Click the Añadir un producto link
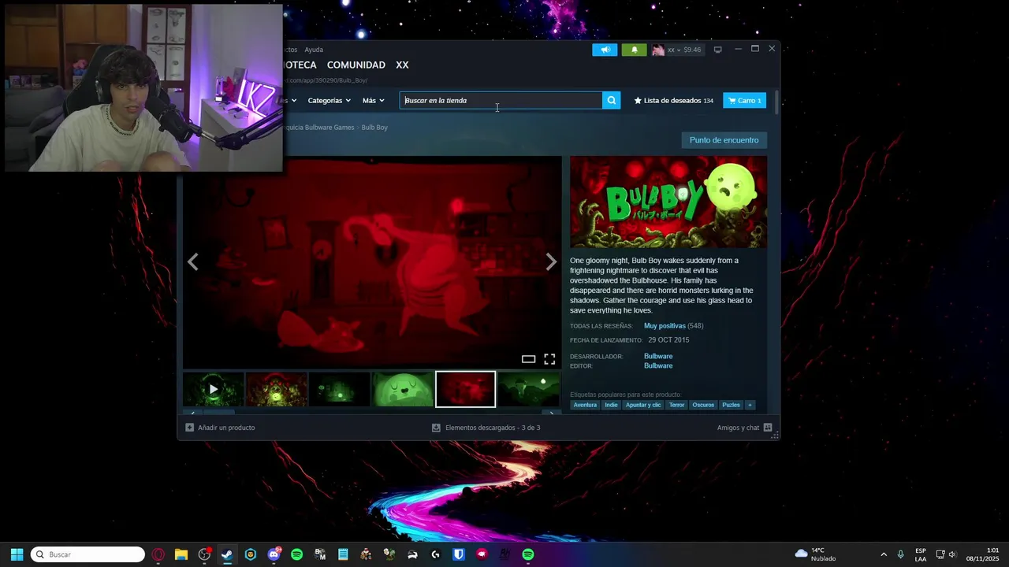1009x567 pixels. pos(226,428)
